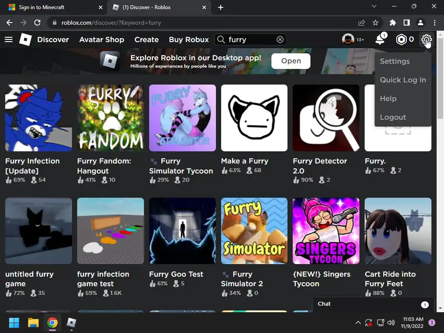Open the Robux balance icon
This screenshot has height=333, width=444.
pos(401,39)
